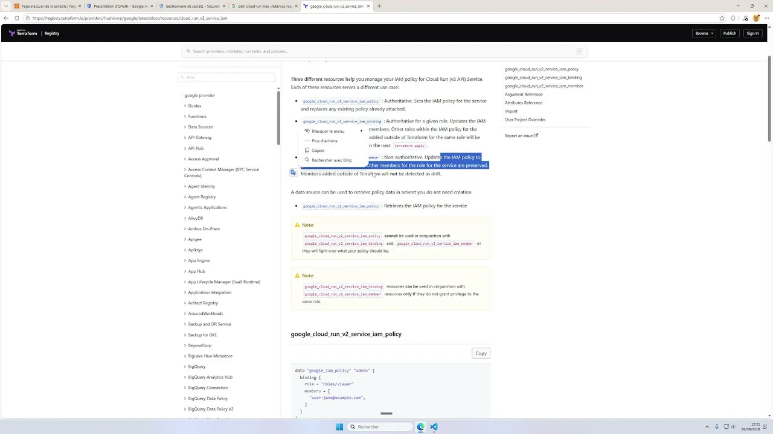The height and width of the screenshot is (434, 773).
Task: Open Microsoft Edge from the taskbar
Action: (421, 427)
